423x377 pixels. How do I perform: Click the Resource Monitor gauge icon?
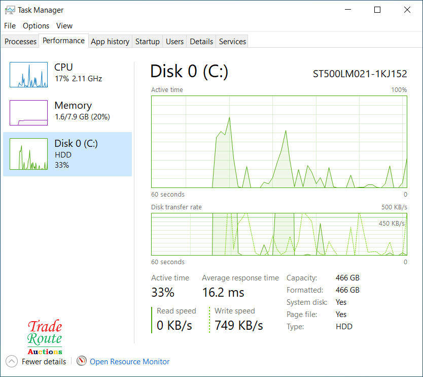pos(81,361)
